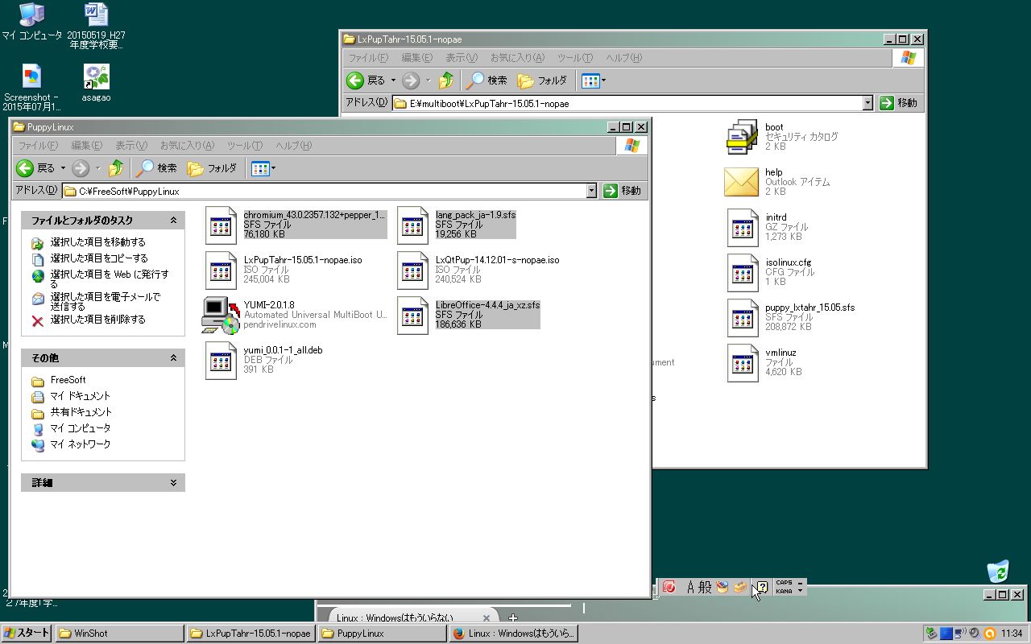
Task: Click the Safely Remove Hardware tray icon
Action: coord(932,634)
